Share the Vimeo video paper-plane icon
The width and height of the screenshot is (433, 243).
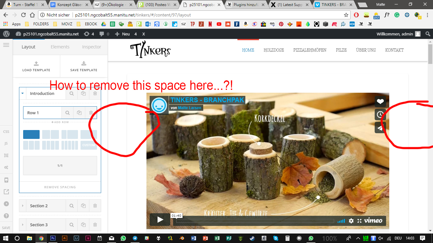click(380, 128)
